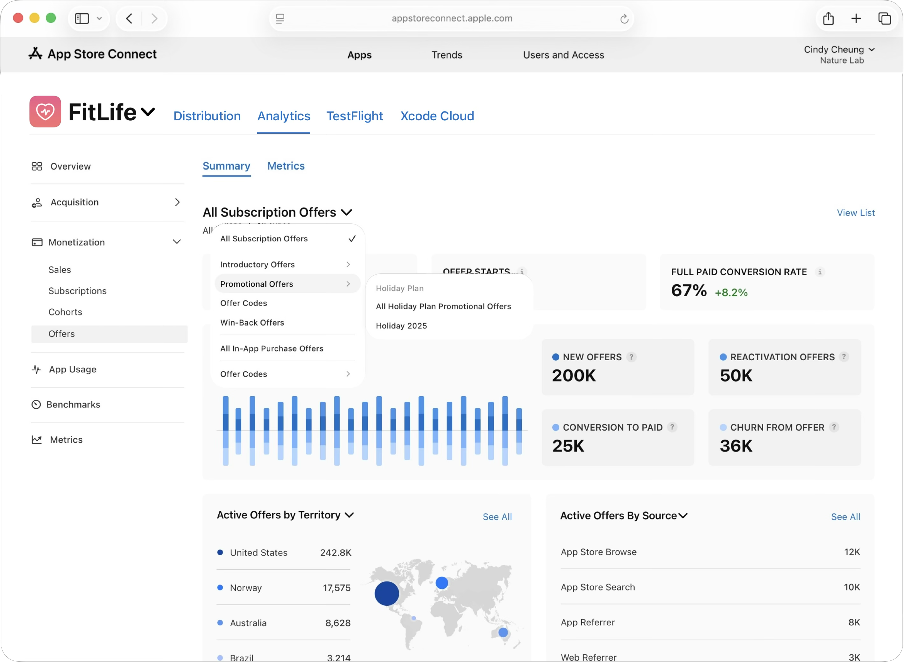
Task: Click the question mark beside Churn From Offer
Action: [x=834, y=427]
